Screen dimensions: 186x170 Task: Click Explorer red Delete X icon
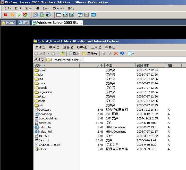(116, 53)
